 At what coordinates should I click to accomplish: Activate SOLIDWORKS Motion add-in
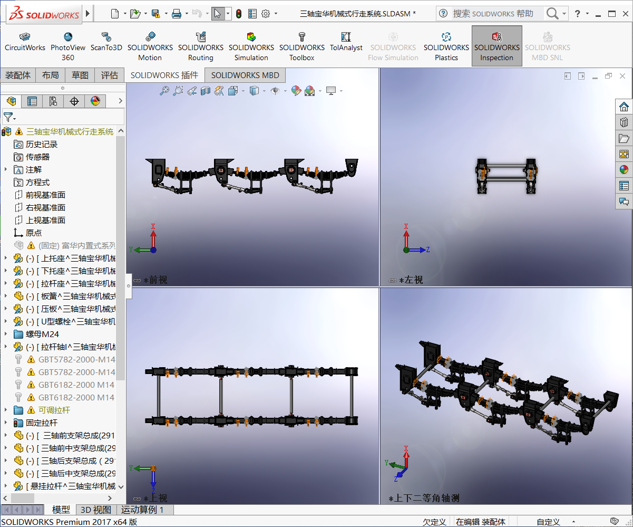[x=150, y=46]
